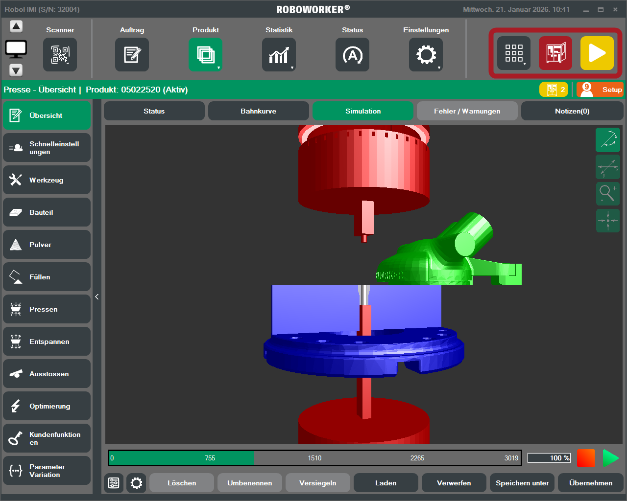627x501 pixels.
Task: Open the Kundenfunktionen section
Action: pyautogui.click(x=47, y=438)
